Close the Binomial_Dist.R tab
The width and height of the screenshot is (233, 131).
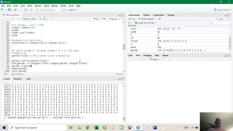coord(20,15)
